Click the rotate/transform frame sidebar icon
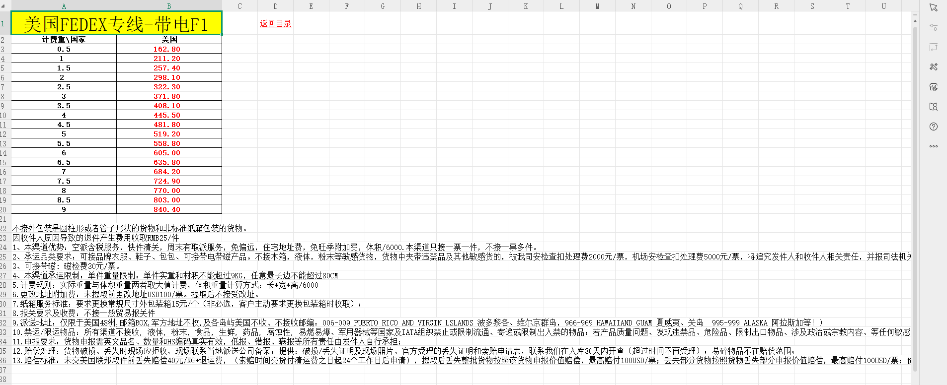 coord(934,47)
